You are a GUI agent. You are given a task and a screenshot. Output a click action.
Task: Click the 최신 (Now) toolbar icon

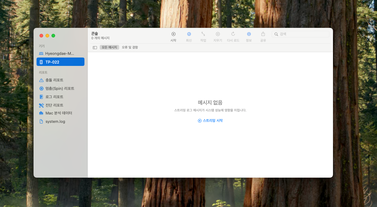point(189,34)
